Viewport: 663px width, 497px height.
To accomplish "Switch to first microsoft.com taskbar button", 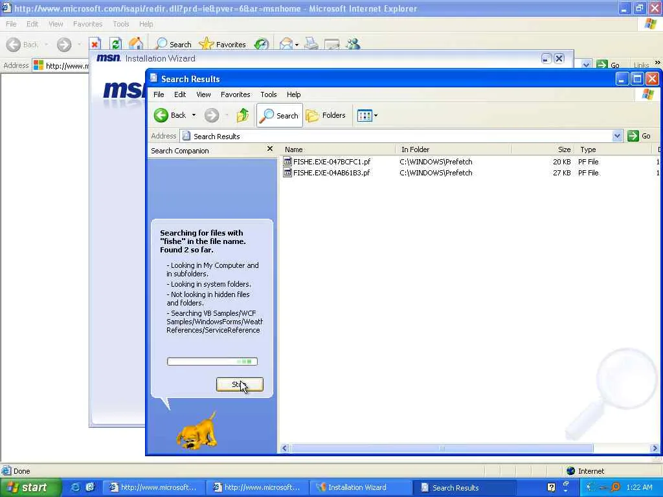I will coord(154,487).
